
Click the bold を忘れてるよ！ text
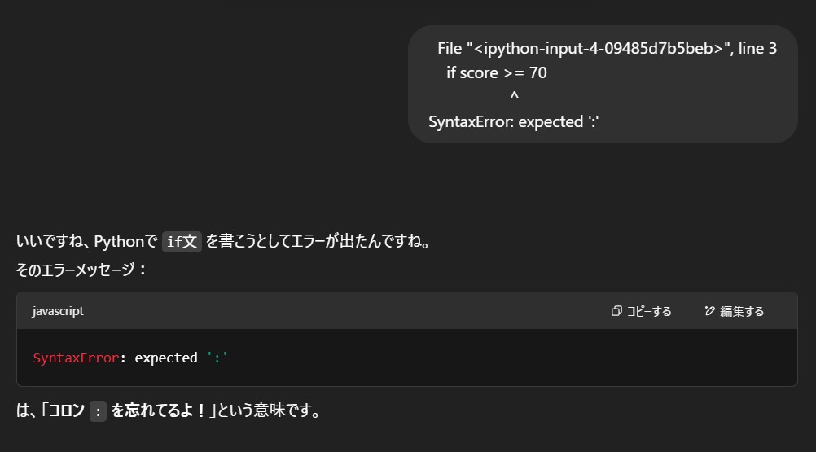click(x=158, y=411)
